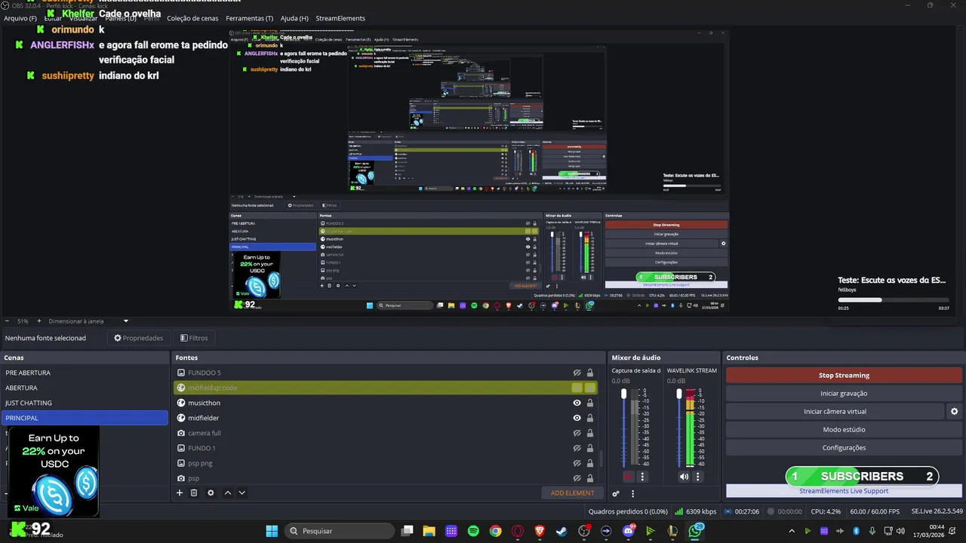Show the psp png source

tap(577, 463)
